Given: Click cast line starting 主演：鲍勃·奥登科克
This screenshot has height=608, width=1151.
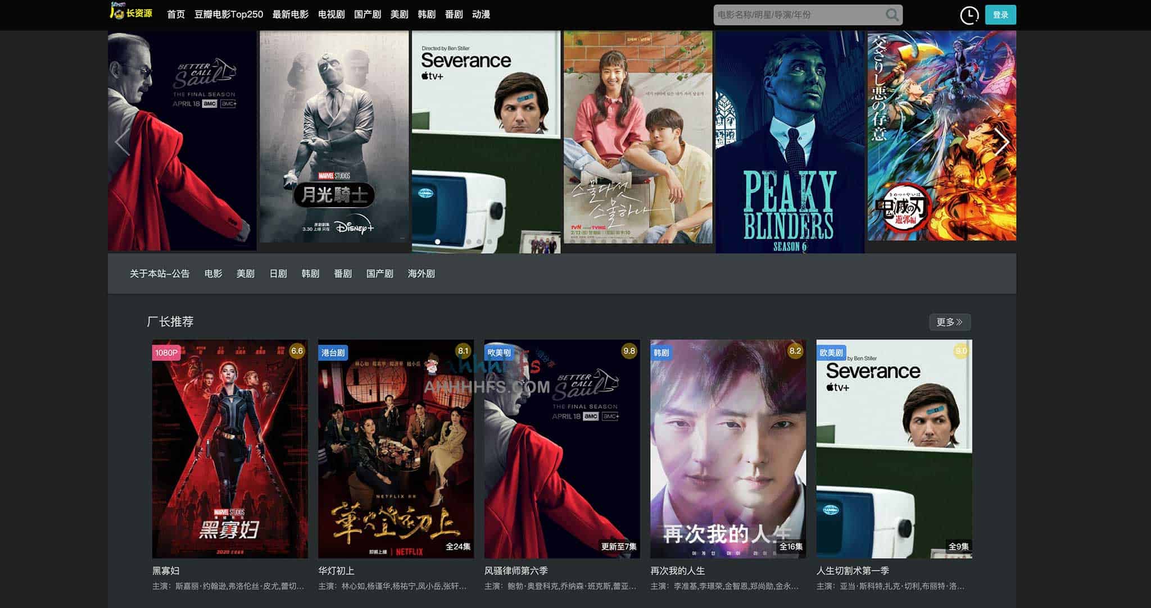Looking at the screenshot, I should pyautogui.click(x=560, y=586).
